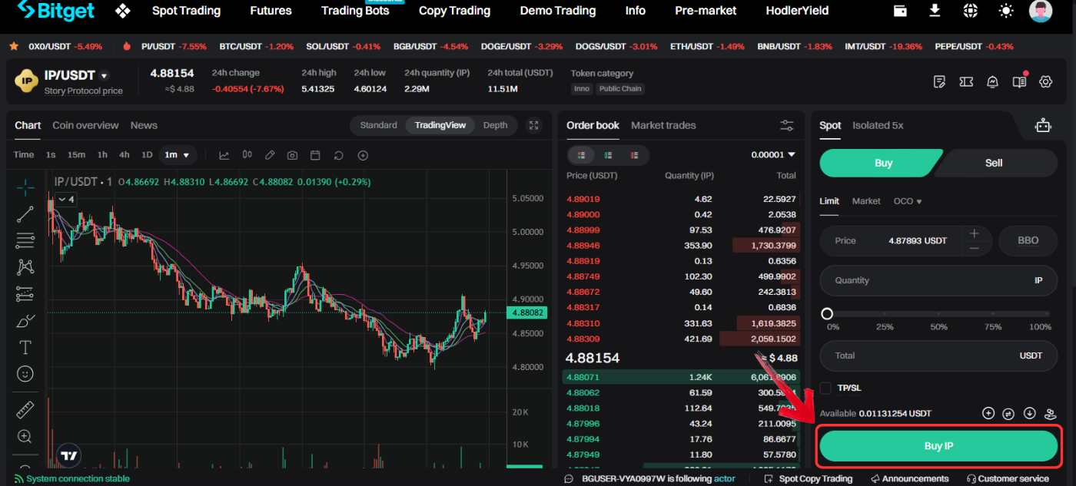This screenshot has width=1076, height=486.
Task: Set amount slider to 50% mark
Action: pyautogui.click(x=938, y=314)
